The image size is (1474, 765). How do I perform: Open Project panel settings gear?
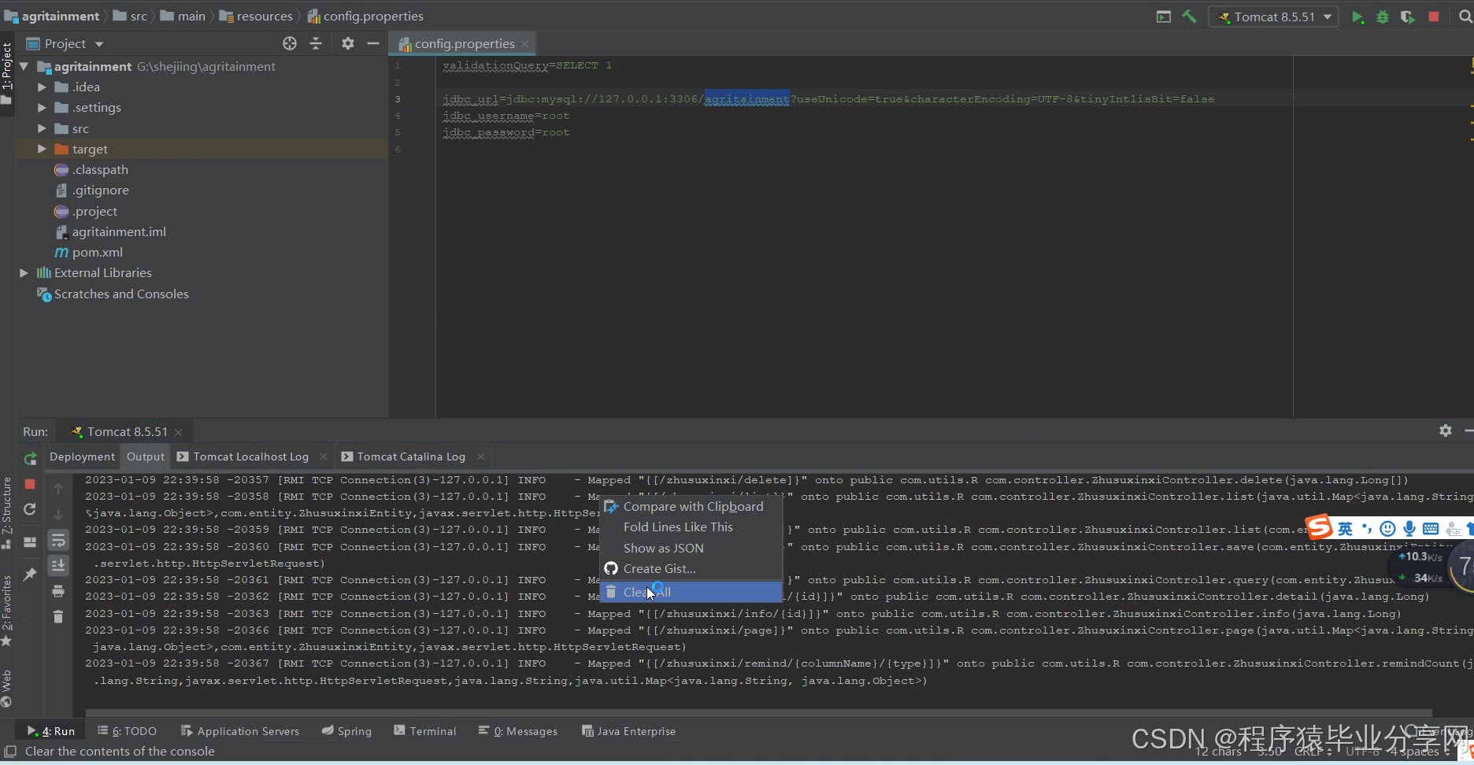[x=348, y=43]
